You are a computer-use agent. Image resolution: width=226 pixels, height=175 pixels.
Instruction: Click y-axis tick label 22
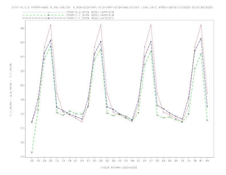pos(22,71)
